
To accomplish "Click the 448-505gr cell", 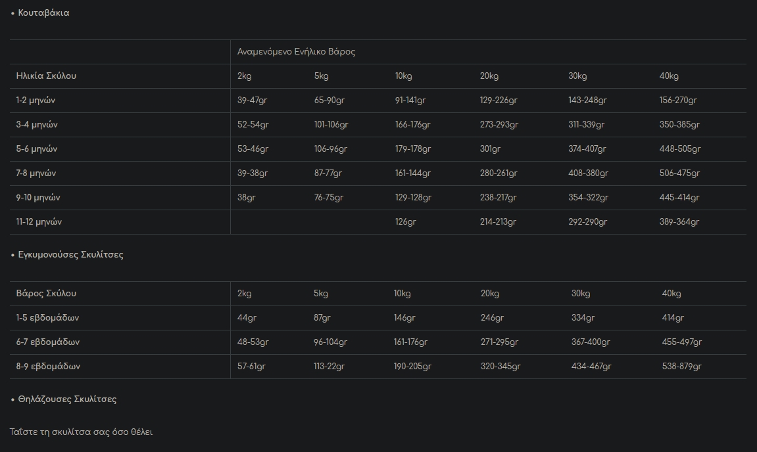I will pos(680,149).
